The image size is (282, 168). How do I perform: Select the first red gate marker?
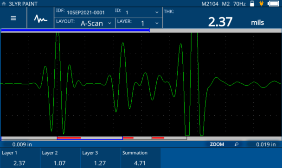[x=69, y=138]
